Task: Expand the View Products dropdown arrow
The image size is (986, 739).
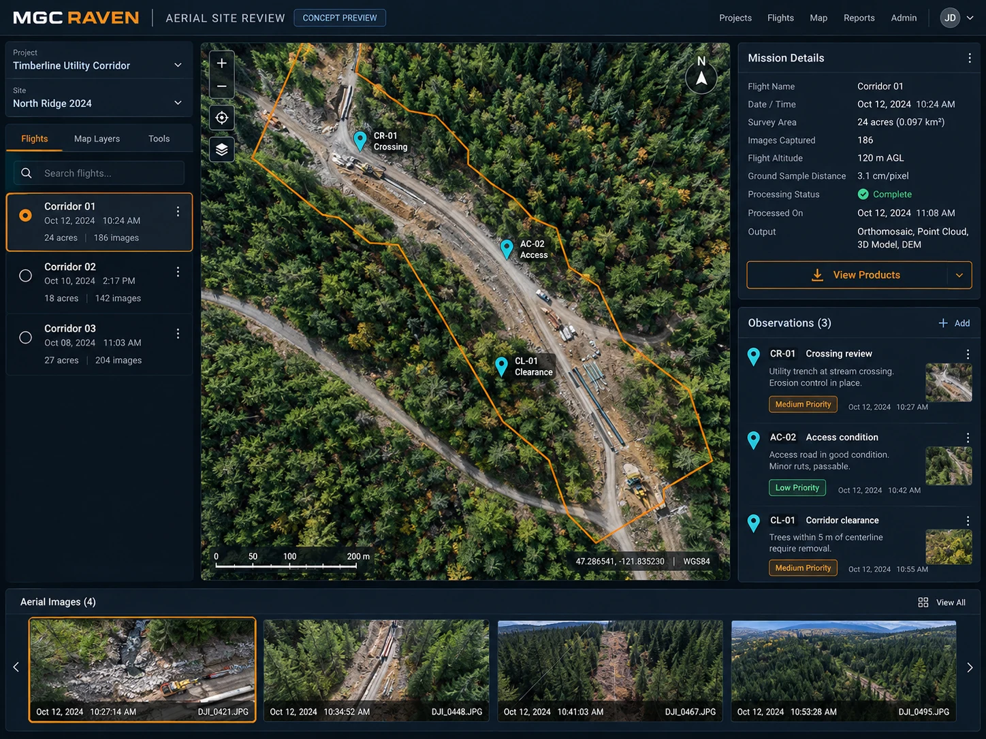Action: click(959, 275)
